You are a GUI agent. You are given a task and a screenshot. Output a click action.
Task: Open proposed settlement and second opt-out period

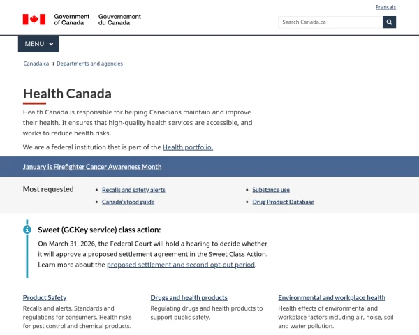pos(181,265)
